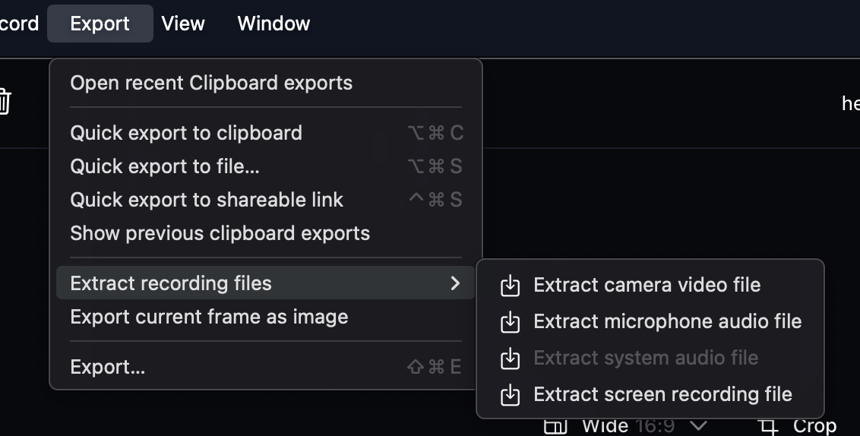Click the Crop button label

coord(814,426)
